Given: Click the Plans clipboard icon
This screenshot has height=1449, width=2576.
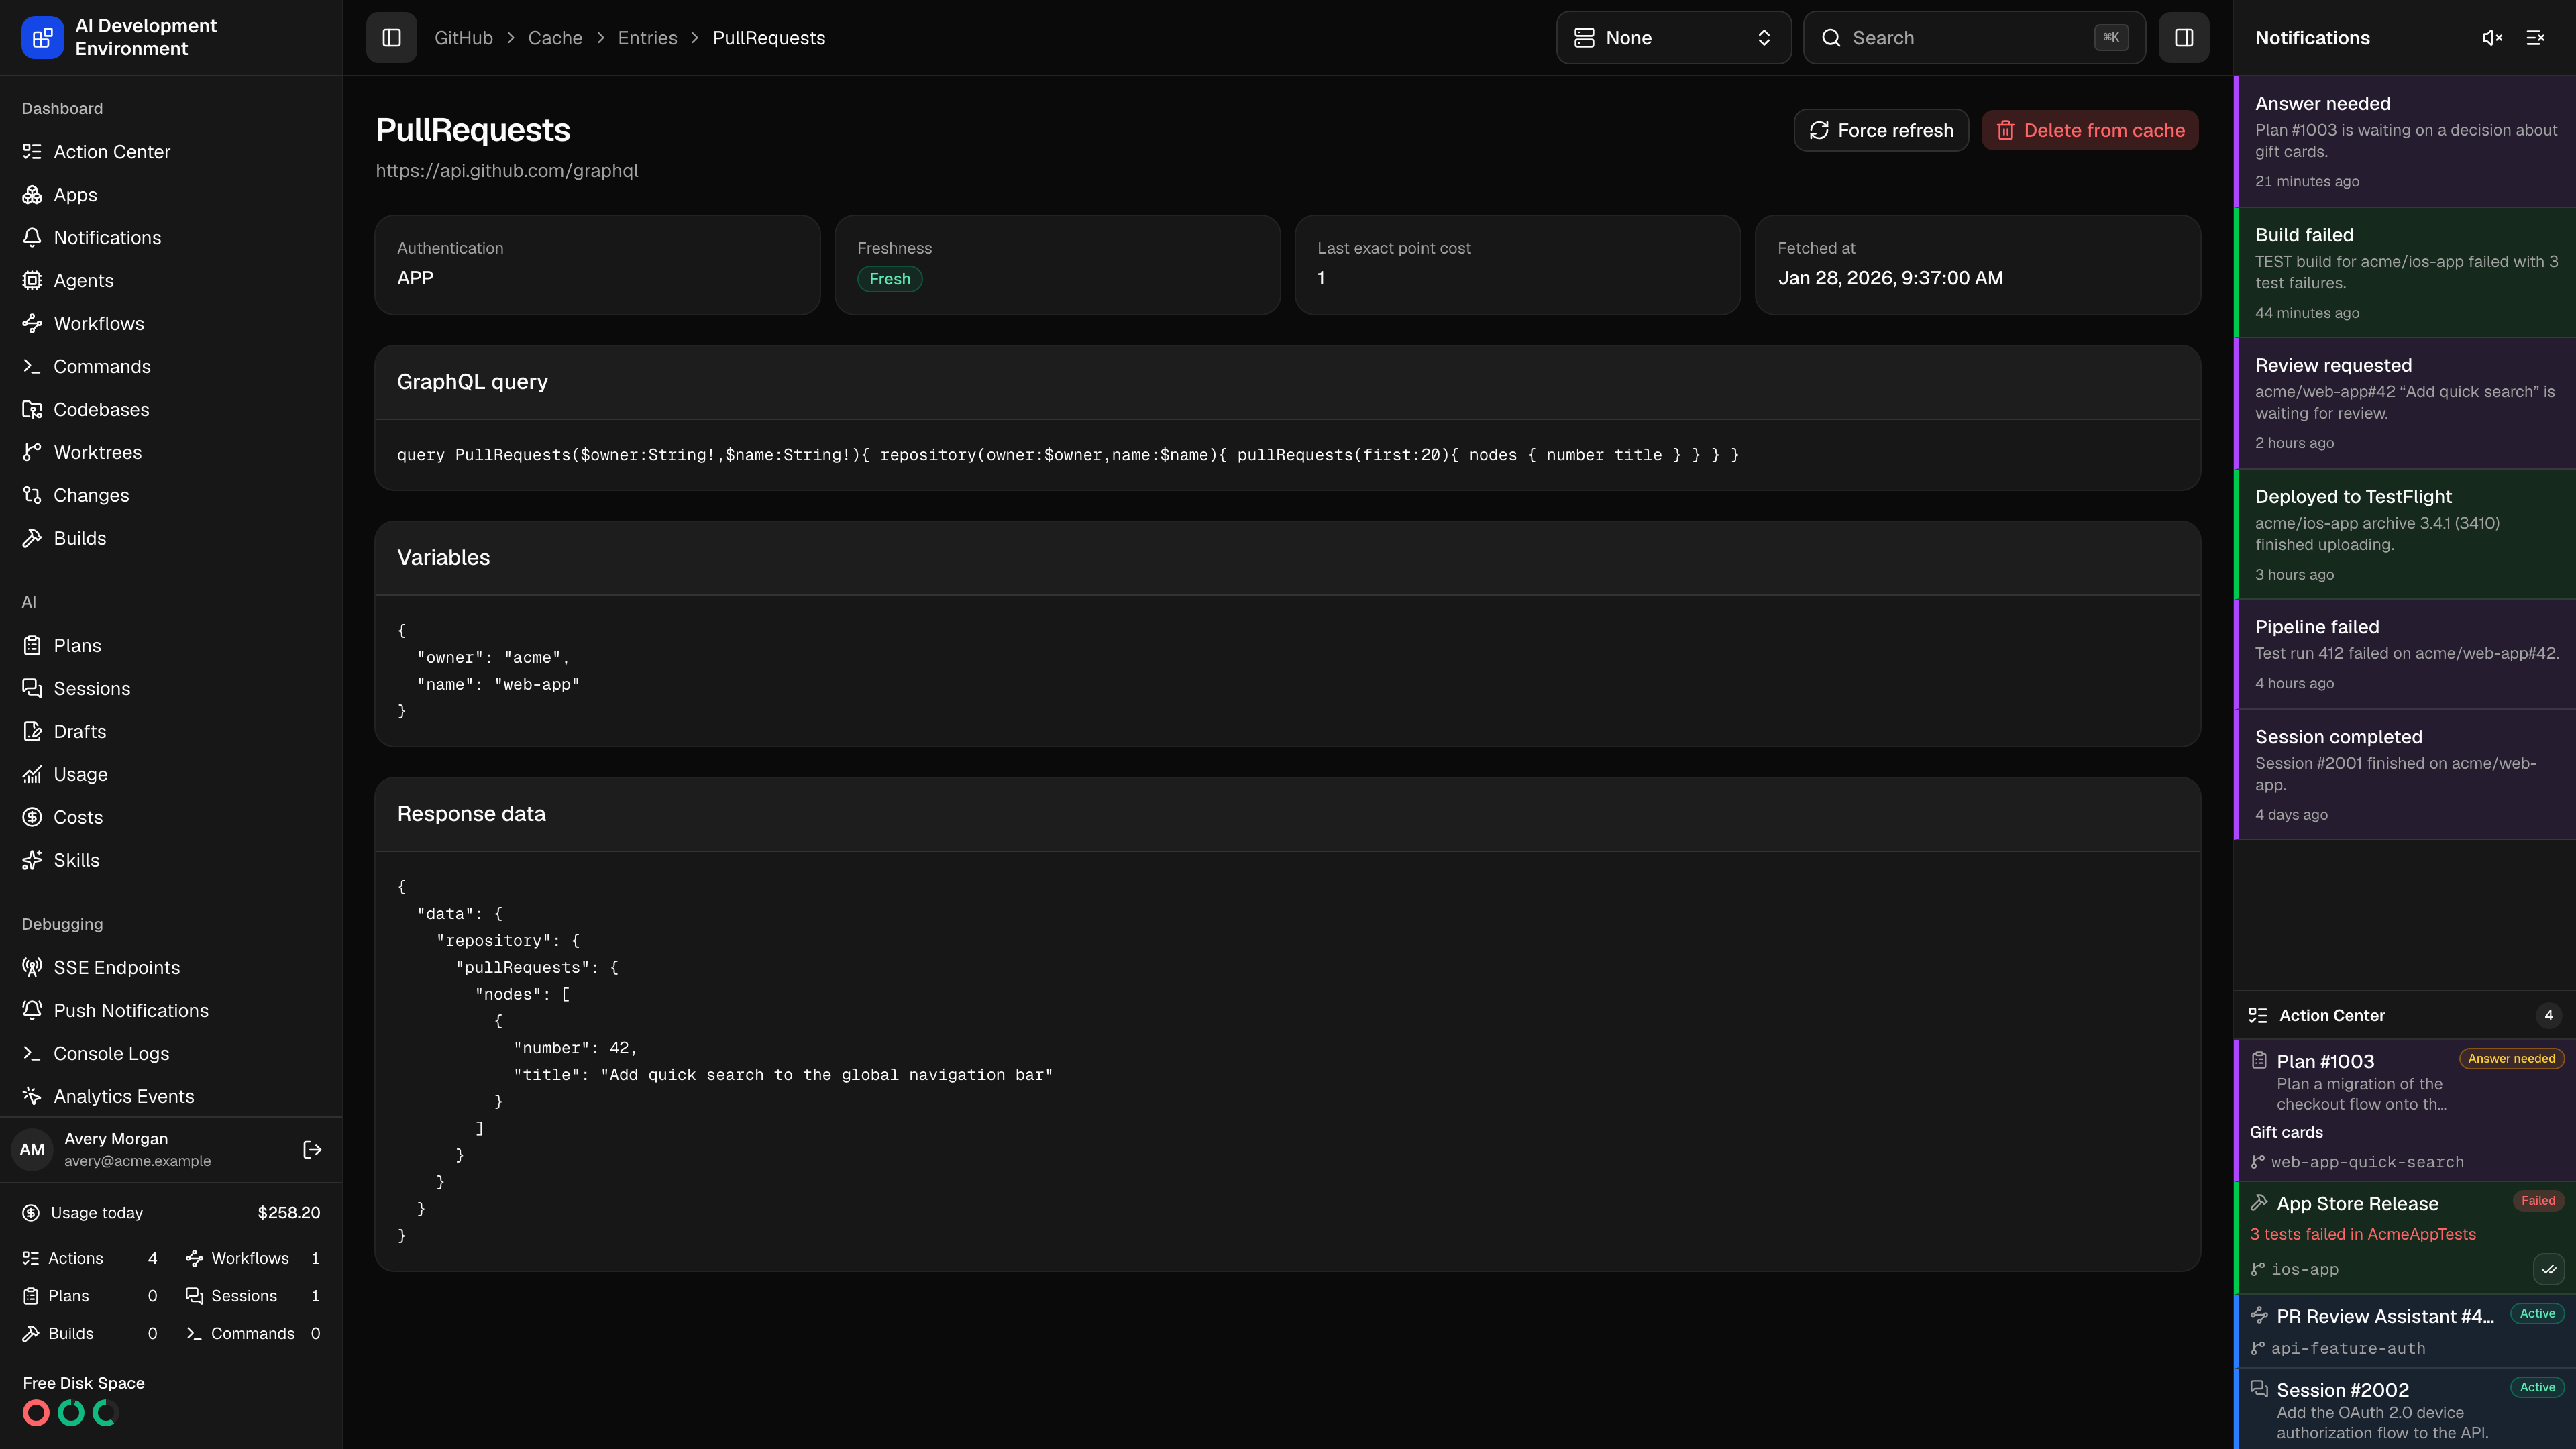Looking at the screenshot, I should pos(32,646).
